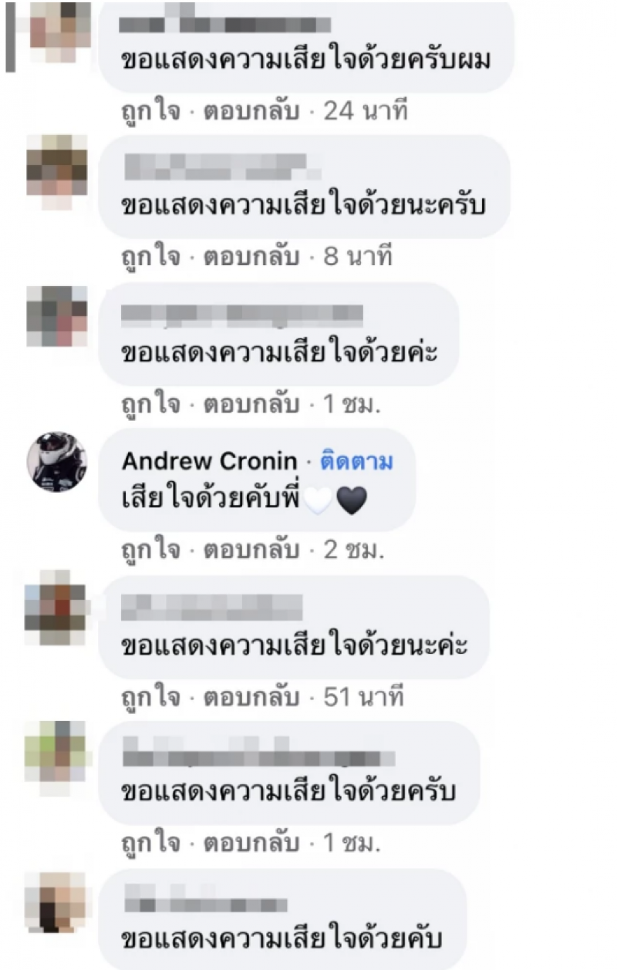Click the black heart emoji in Andrew's comment

(x=351, y=502)
